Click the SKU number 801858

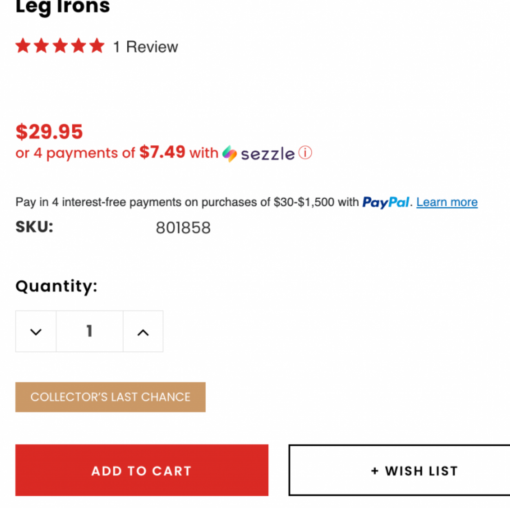pos(183,228)
